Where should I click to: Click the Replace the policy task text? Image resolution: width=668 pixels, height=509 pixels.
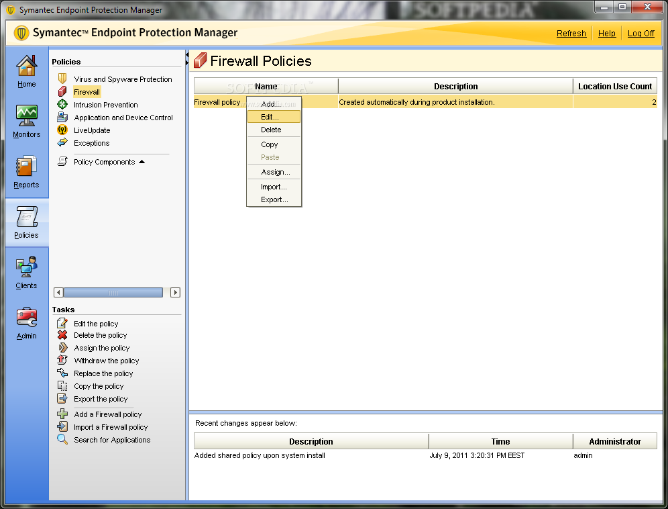click(103, 373)
